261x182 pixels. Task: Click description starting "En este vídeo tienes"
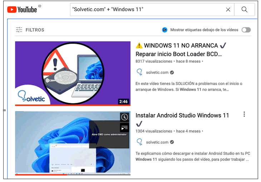pos(189,87)
